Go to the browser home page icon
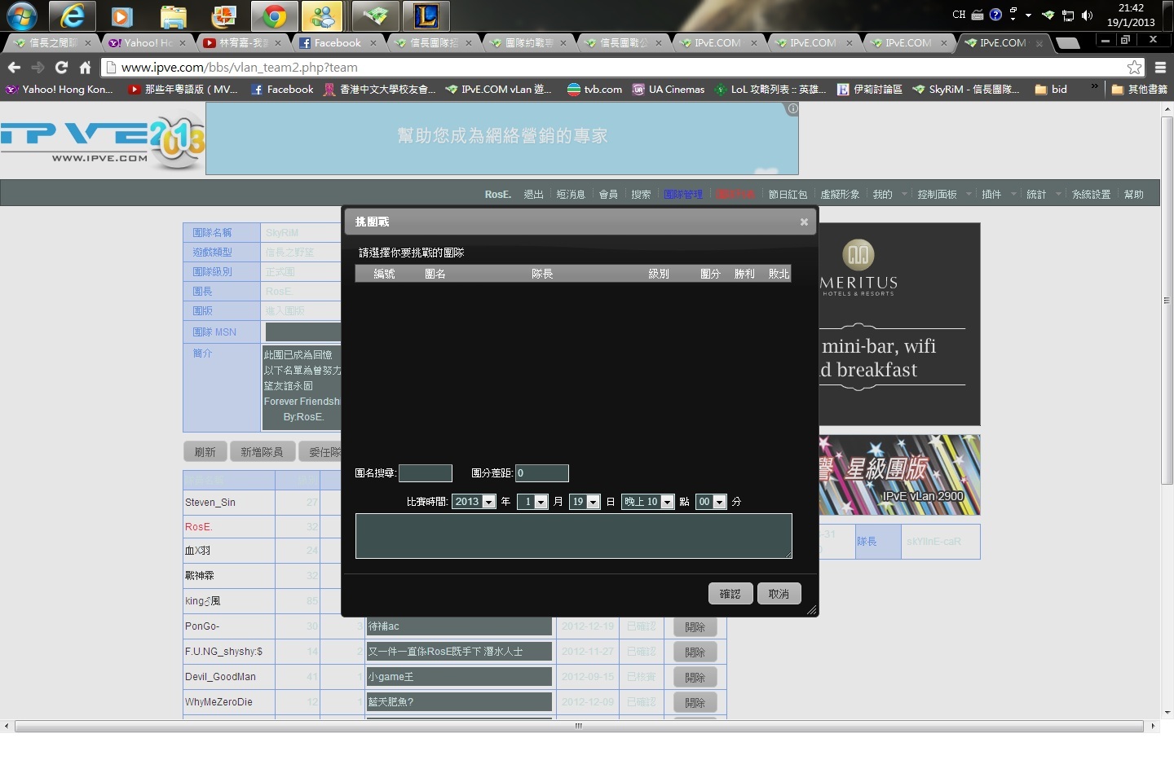1174x760 pixels. 85,68
